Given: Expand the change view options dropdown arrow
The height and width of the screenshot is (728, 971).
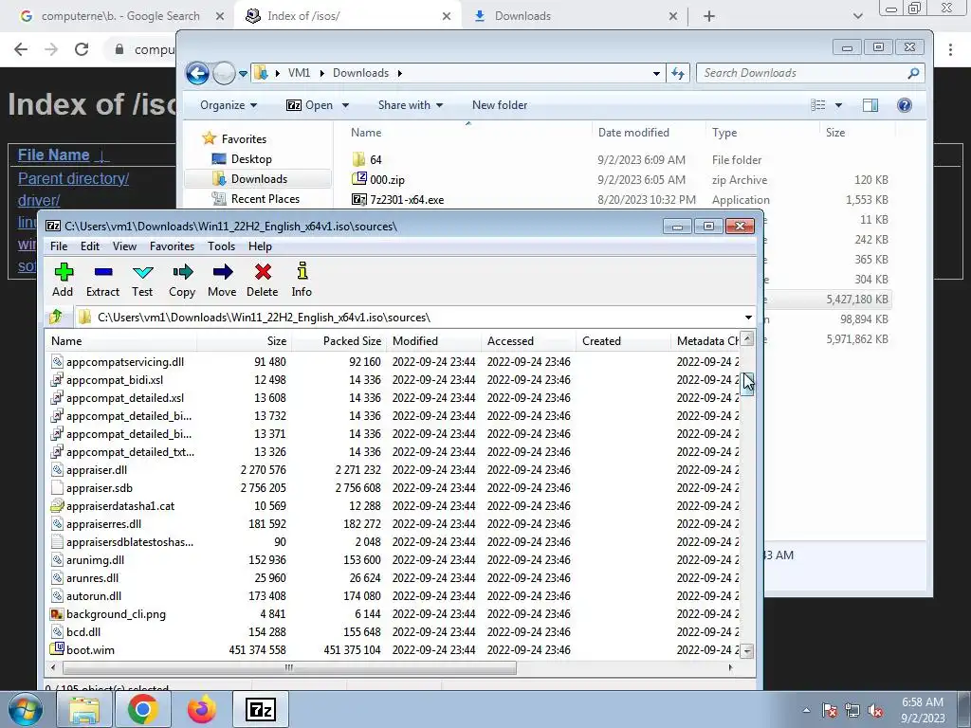Looking at the screenshot, I should tap(838, 105).
